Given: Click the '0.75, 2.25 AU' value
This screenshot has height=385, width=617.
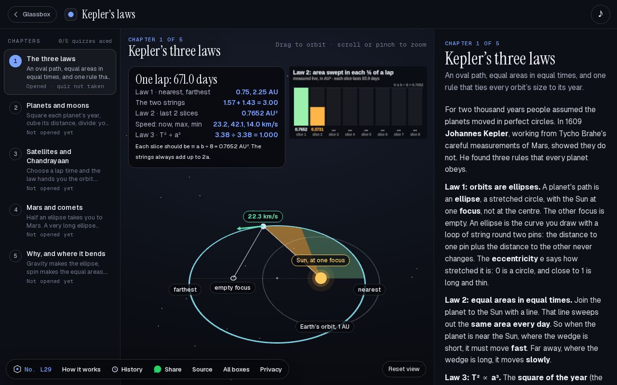Looking at the screenshot, I should click(x=257, y=92).
